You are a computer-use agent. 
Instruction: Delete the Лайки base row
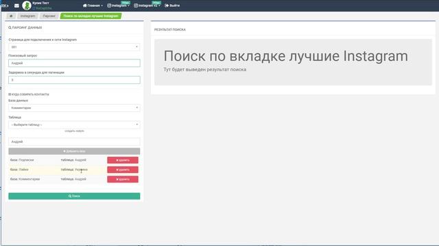(x=123, y=169)
